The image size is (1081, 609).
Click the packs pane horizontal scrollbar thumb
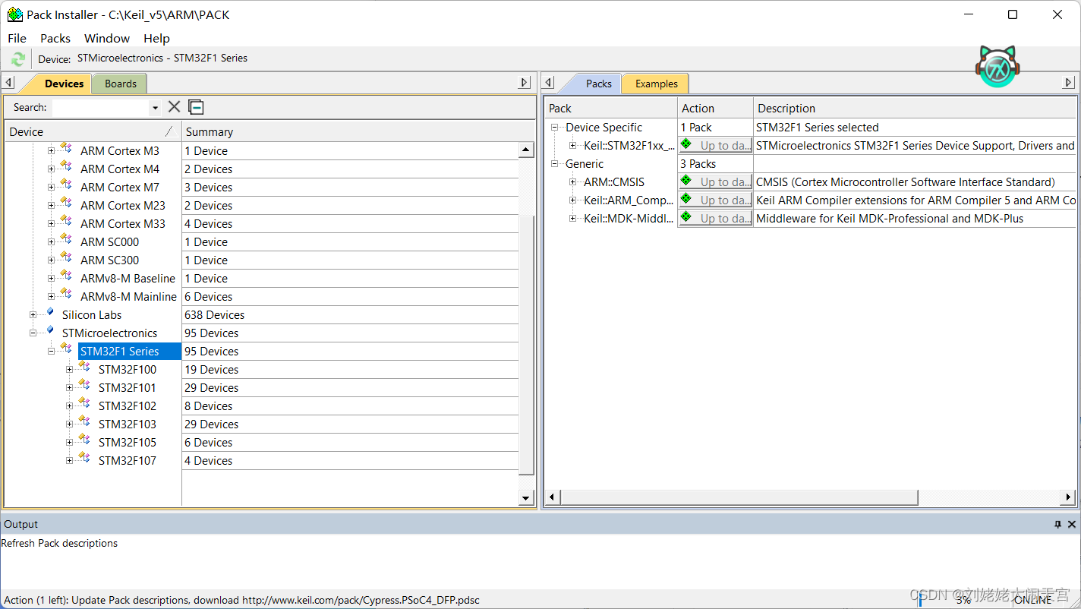739,497
